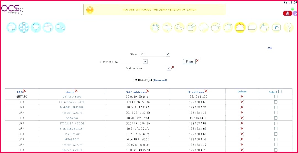Select checkbox for NPI41A823 row

pos(276,139)
